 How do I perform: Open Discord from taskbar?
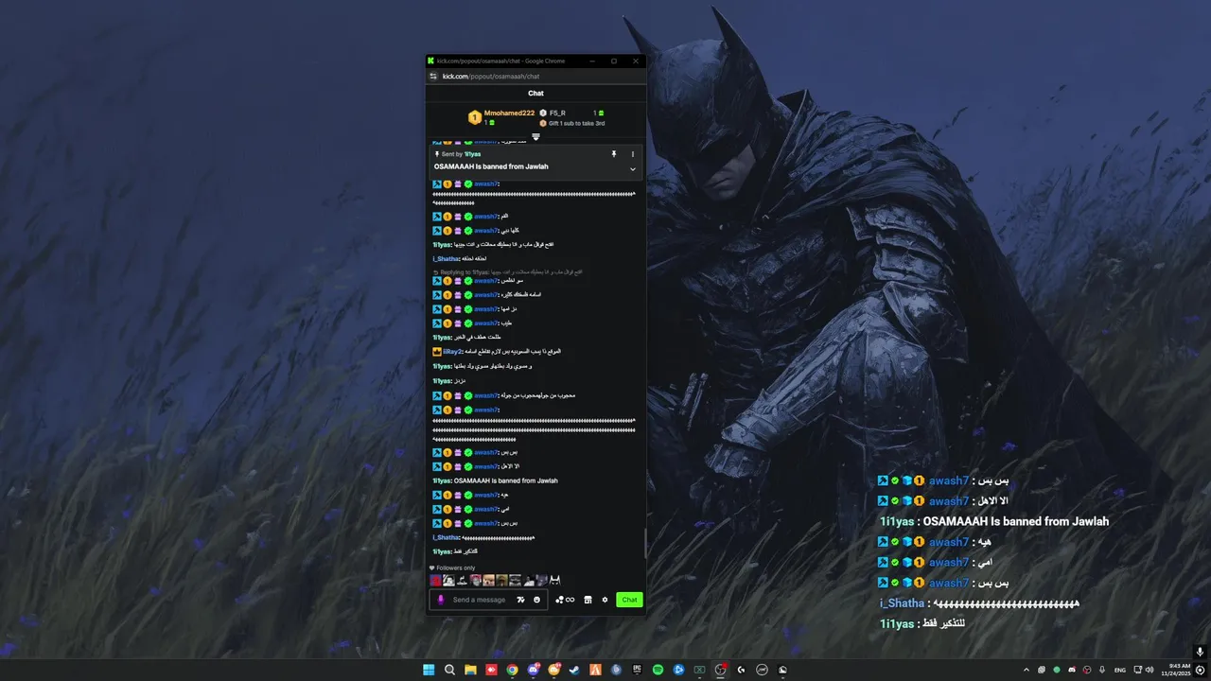pyautogui.click(x=533, y=670)
